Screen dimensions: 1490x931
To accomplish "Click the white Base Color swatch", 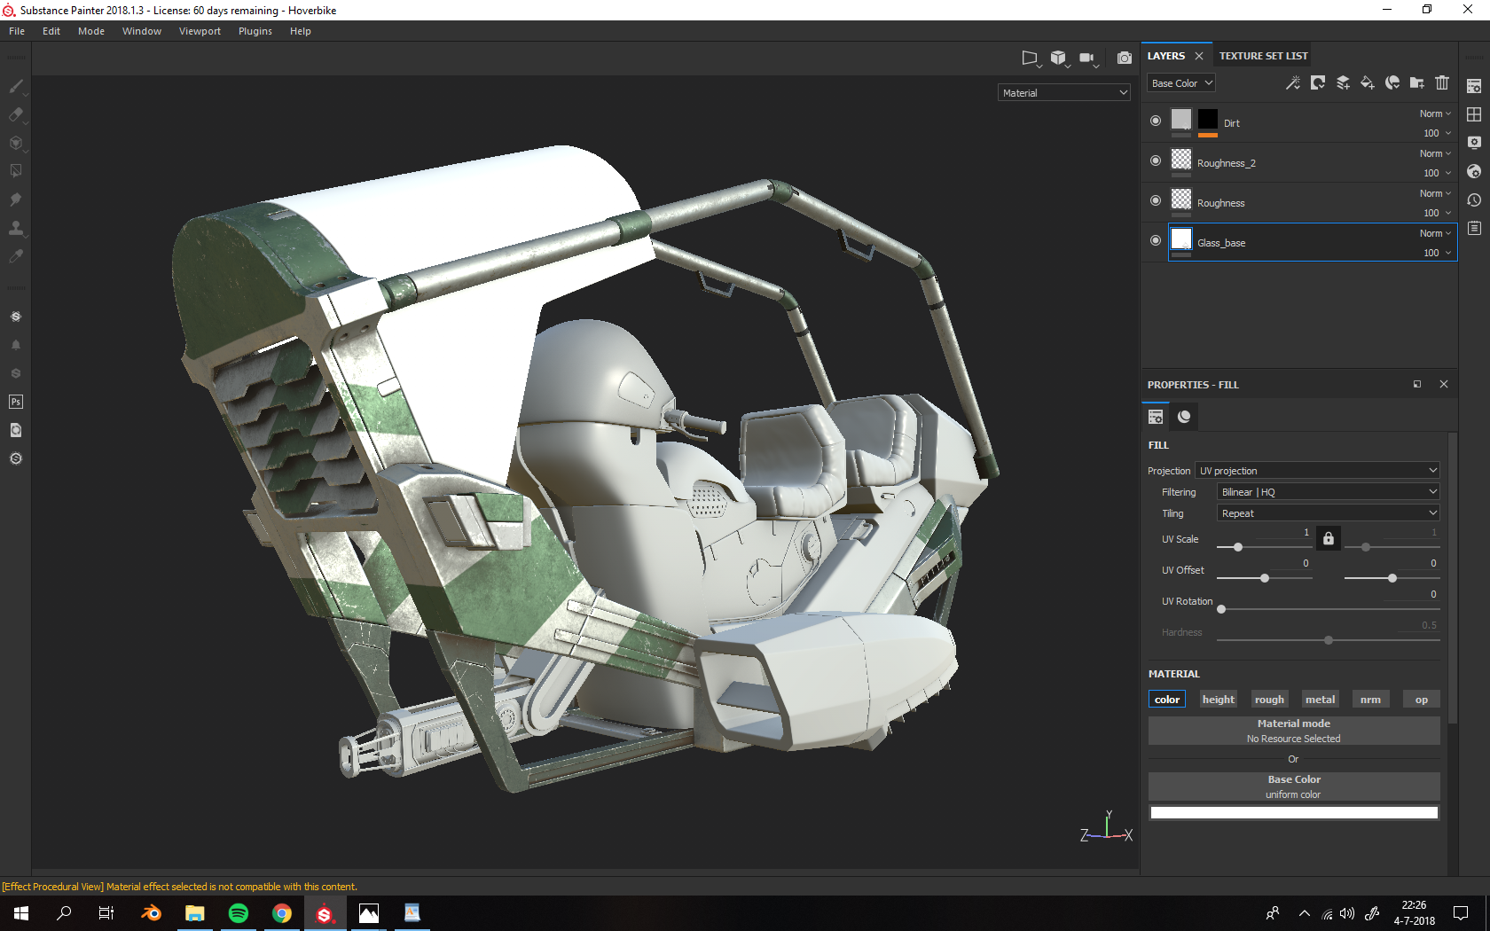I will (x=1293, y=813).
